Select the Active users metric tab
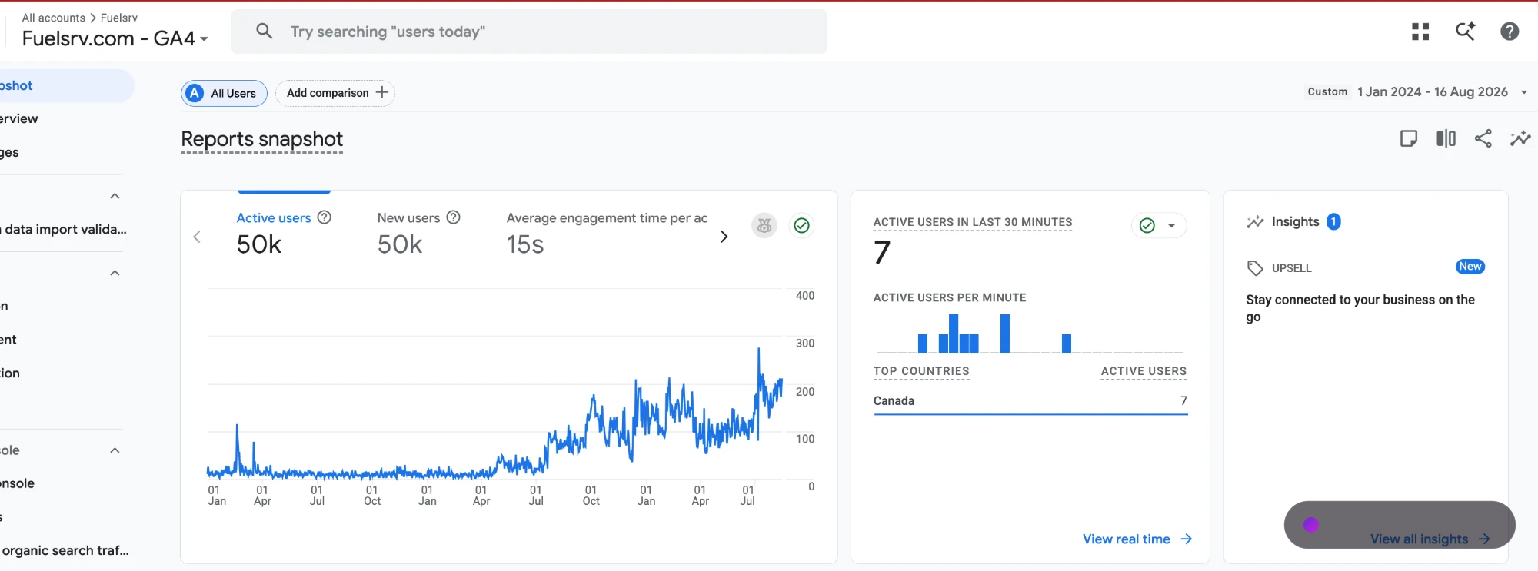 click(284, 231)
